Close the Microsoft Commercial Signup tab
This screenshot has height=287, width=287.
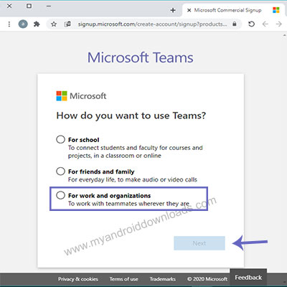point(189,10)
